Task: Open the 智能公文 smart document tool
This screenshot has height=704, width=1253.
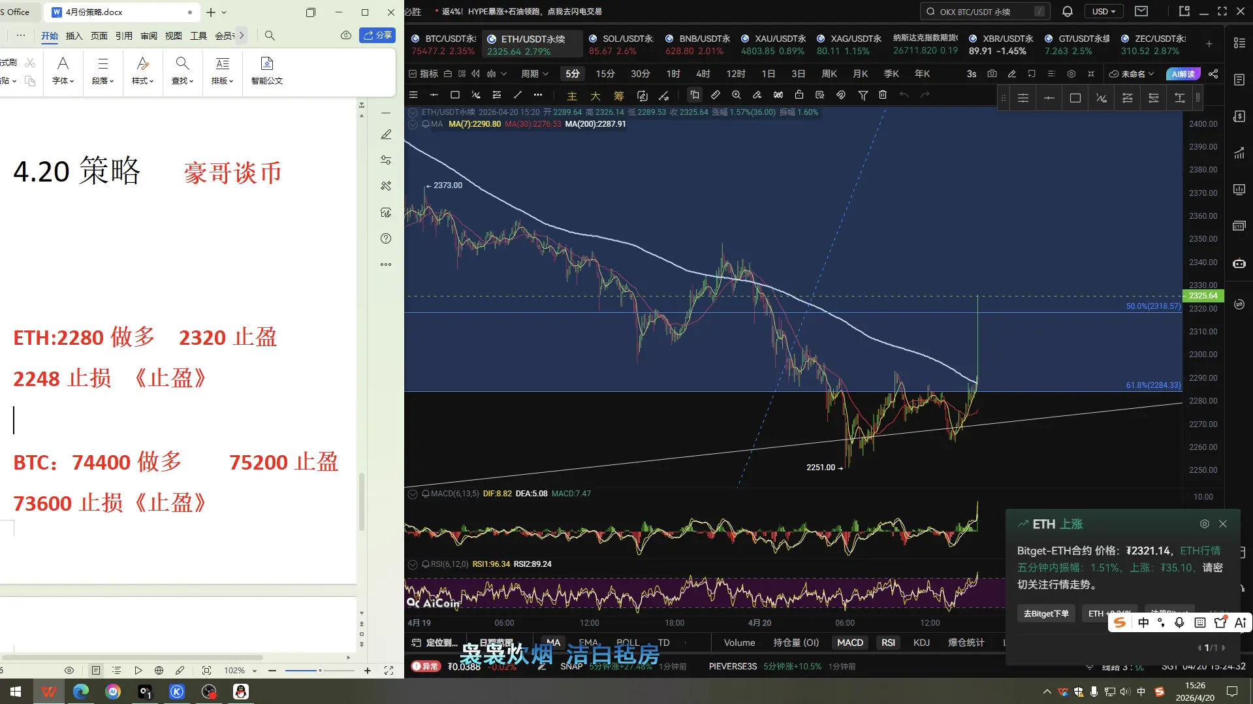Action: (267, 71)
